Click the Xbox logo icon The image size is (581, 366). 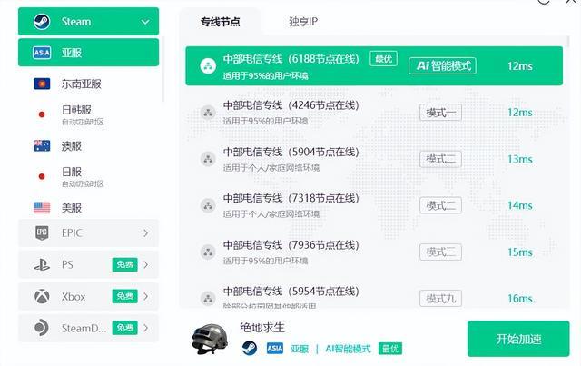42,296
